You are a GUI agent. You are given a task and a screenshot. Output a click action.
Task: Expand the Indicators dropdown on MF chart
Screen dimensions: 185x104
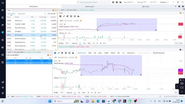click(x=131, y=53)
